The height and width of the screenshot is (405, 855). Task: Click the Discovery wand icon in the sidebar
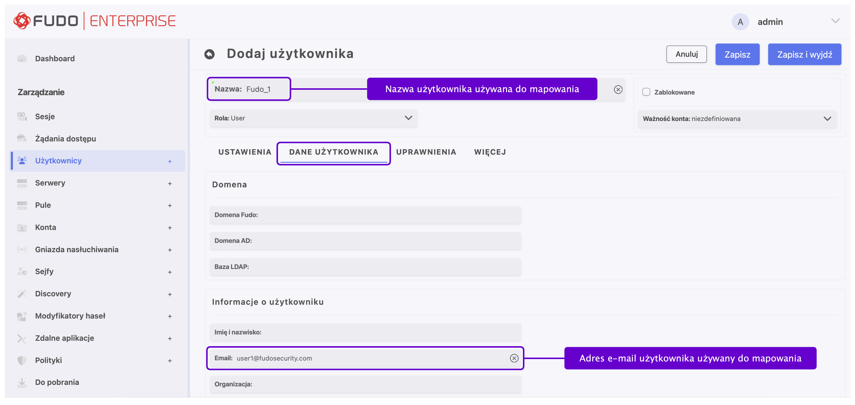(x=22, y=294)
